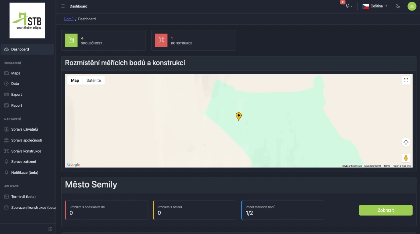Image resolution: width=420 pixels, height=234 pixels.
Task: Open Správa uživatelů in the sidebar
Action: click(24, 129)
